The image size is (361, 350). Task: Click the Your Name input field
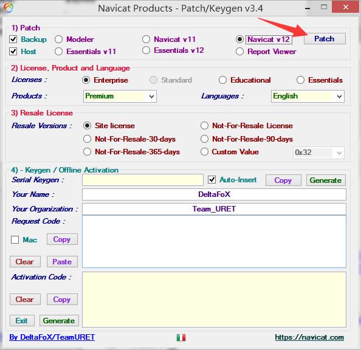click(214, 194)
